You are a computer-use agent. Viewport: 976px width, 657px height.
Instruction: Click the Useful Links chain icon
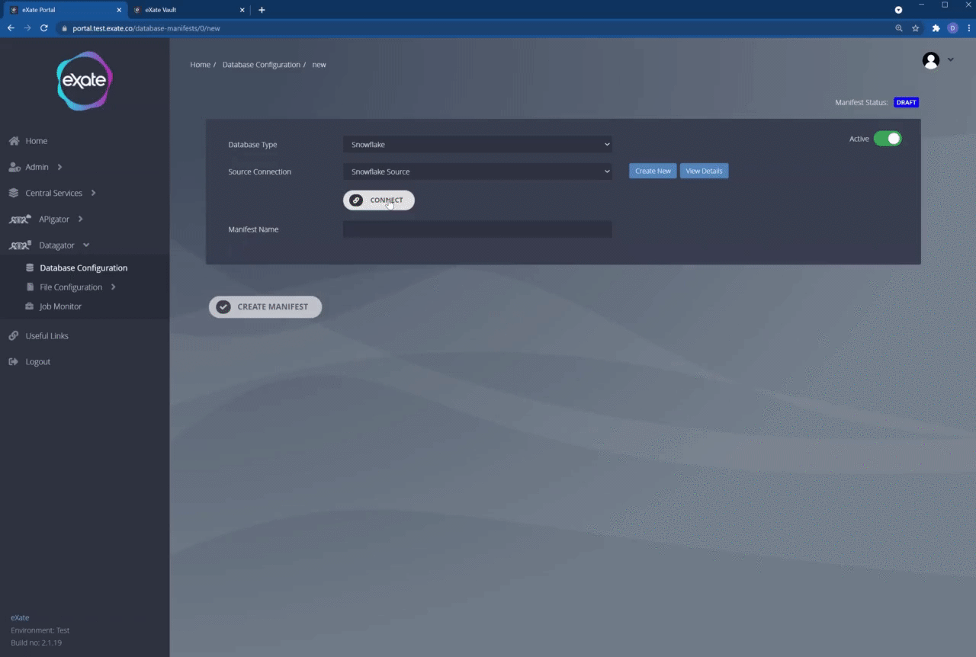(14, 336)
